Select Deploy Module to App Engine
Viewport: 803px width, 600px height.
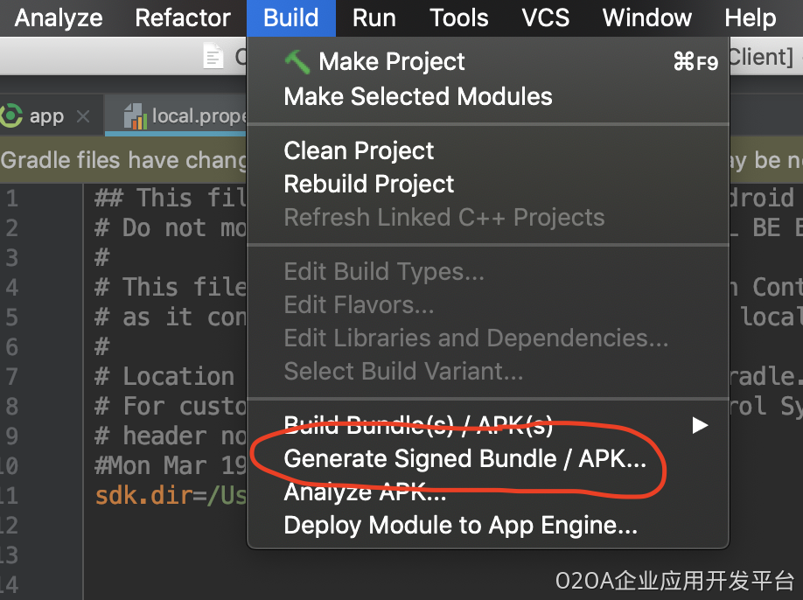(460, 526)
